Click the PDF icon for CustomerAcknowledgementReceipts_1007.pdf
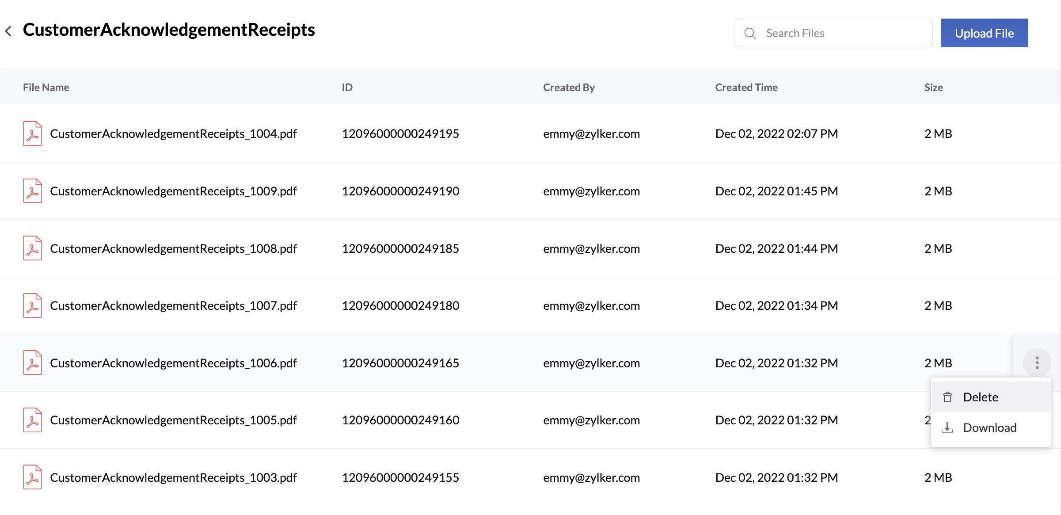This screenshot has height=515, width=1061. 32,305
